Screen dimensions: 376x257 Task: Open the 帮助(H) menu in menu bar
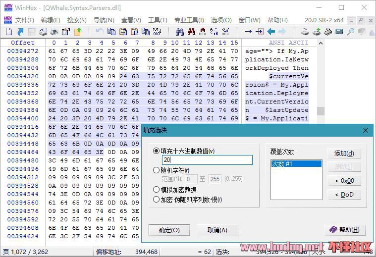coord(277,20)
